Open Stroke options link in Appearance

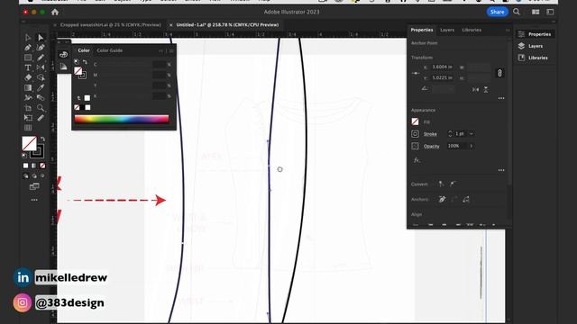[x=430, y=134]
